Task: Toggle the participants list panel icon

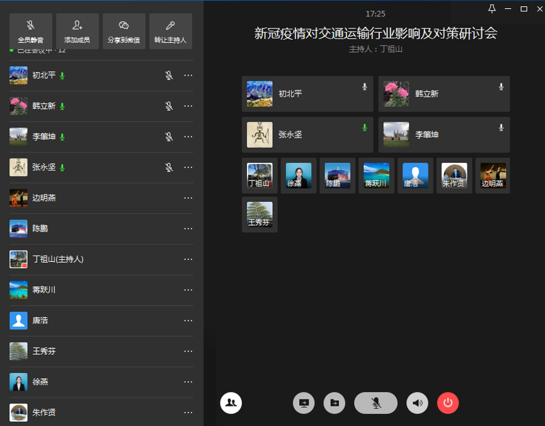Action: coord(231,403)
